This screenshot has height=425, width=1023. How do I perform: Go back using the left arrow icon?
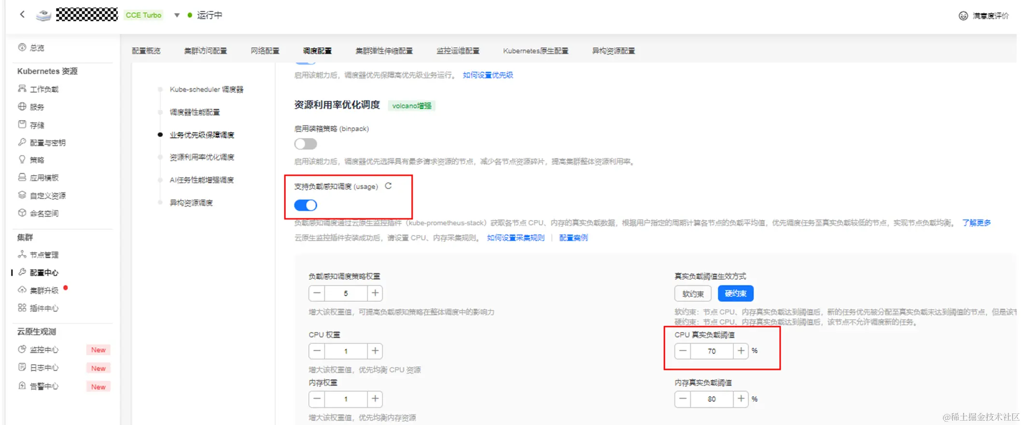click(x=22, y=14)
